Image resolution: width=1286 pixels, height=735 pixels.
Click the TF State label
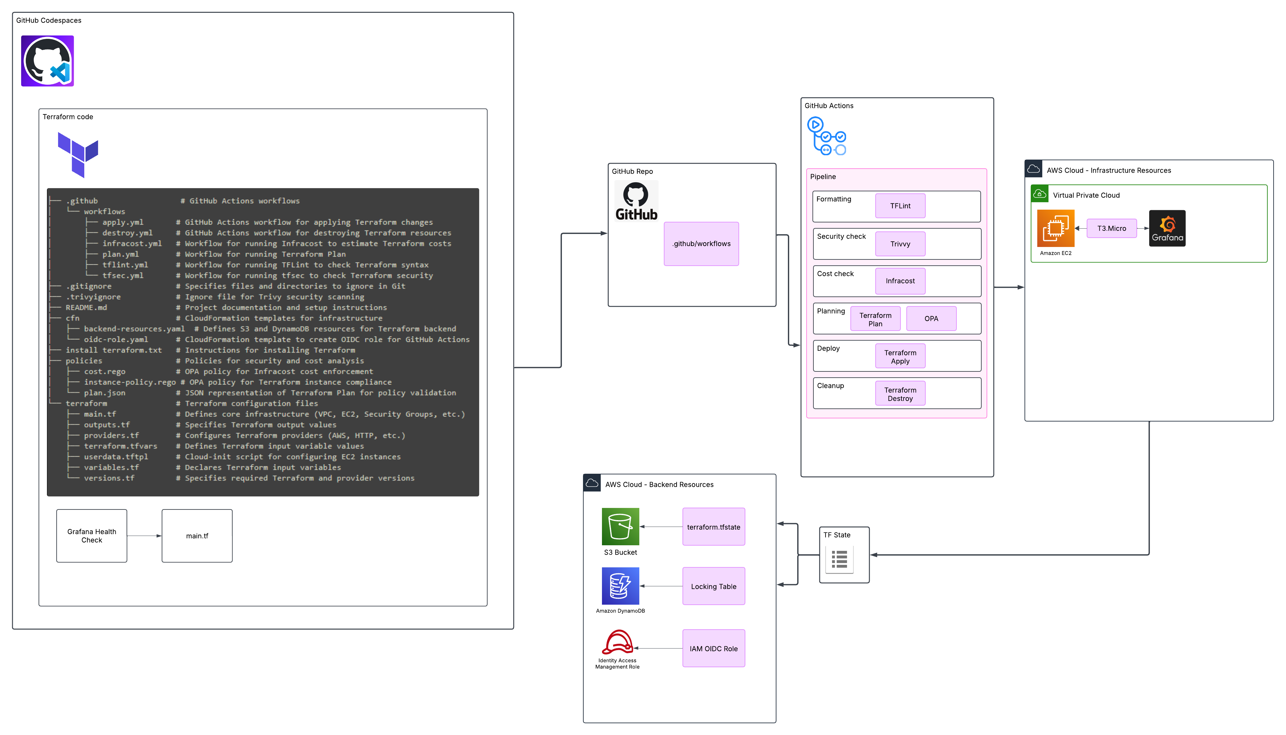click(836, 535)
